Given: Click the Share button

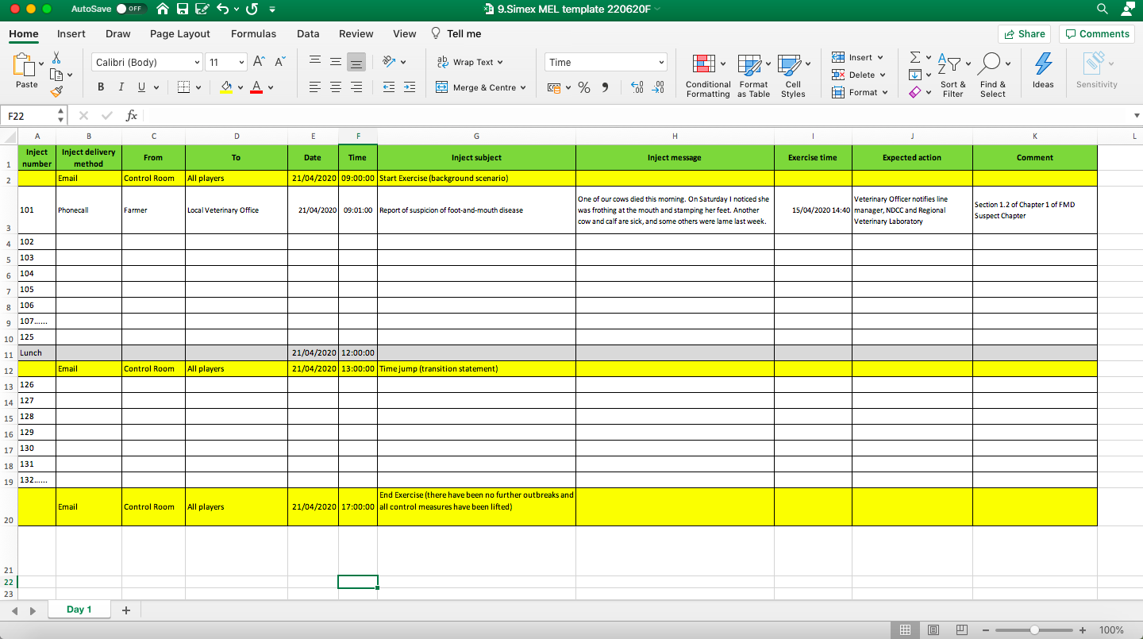Looking at the screenshot, I should (x=1024, y=33).
